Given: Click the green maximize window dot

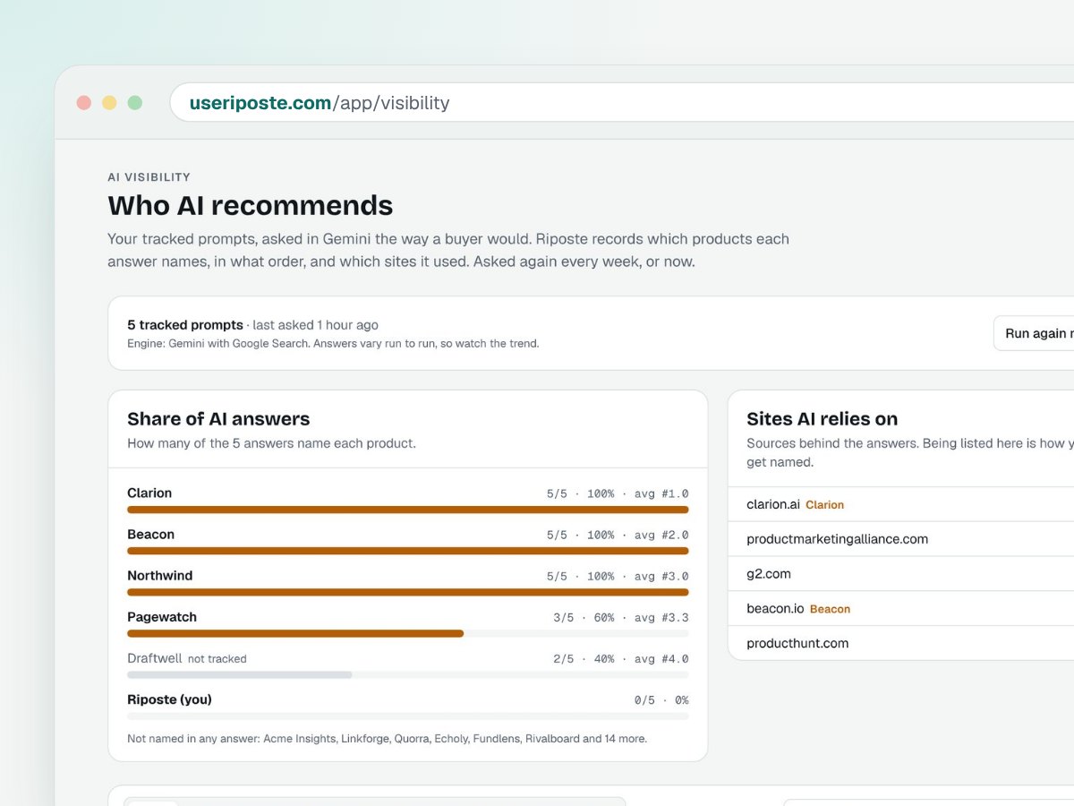Looking at the screenshot, I should click(x=135, y=103).
